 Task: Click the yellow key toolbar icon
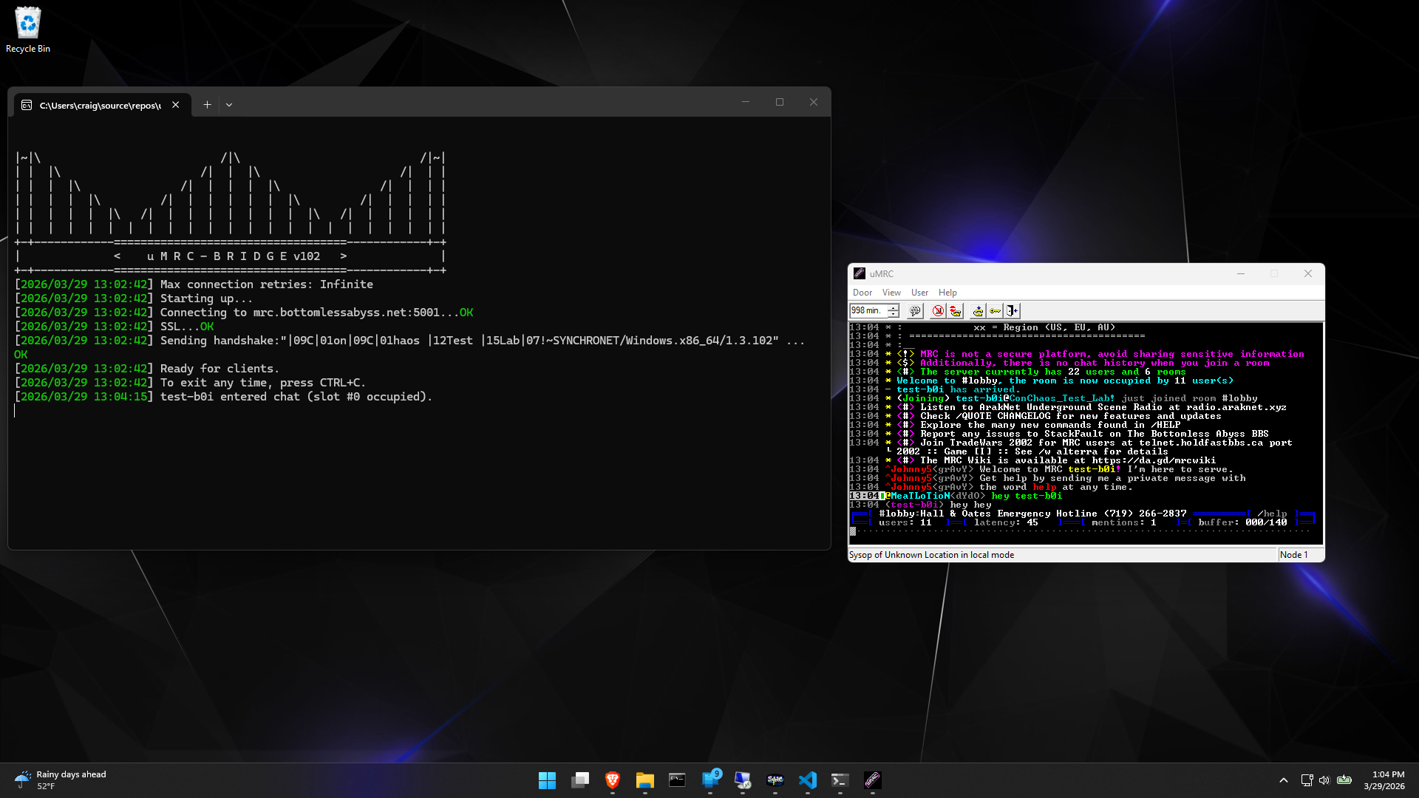pos(996,311)
